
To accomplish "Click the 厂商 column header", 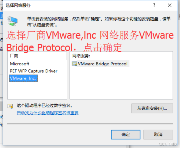I will 14,56.
